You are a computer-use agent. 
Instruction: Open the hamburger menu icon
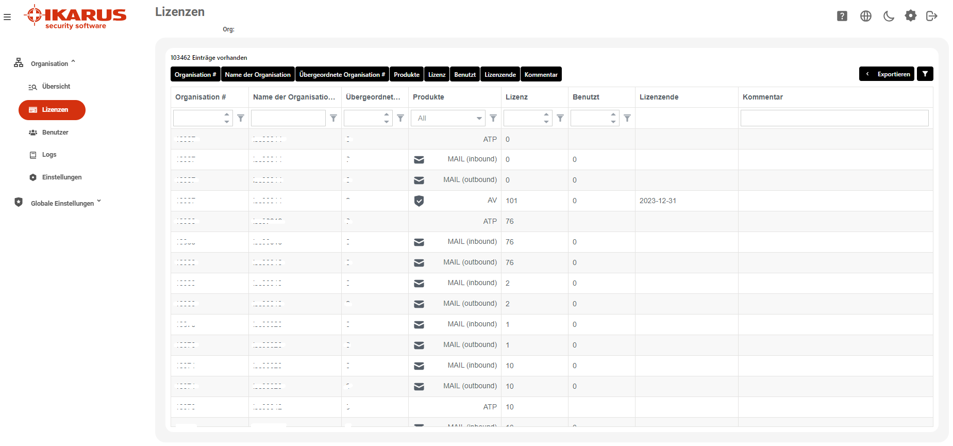(x=7, y=17)
